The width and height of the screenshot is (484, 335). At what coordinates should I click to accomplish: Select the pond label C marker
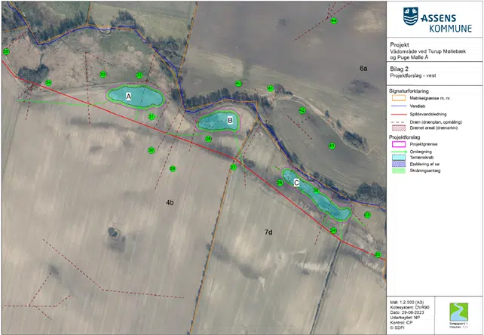(x=296, y=183)
